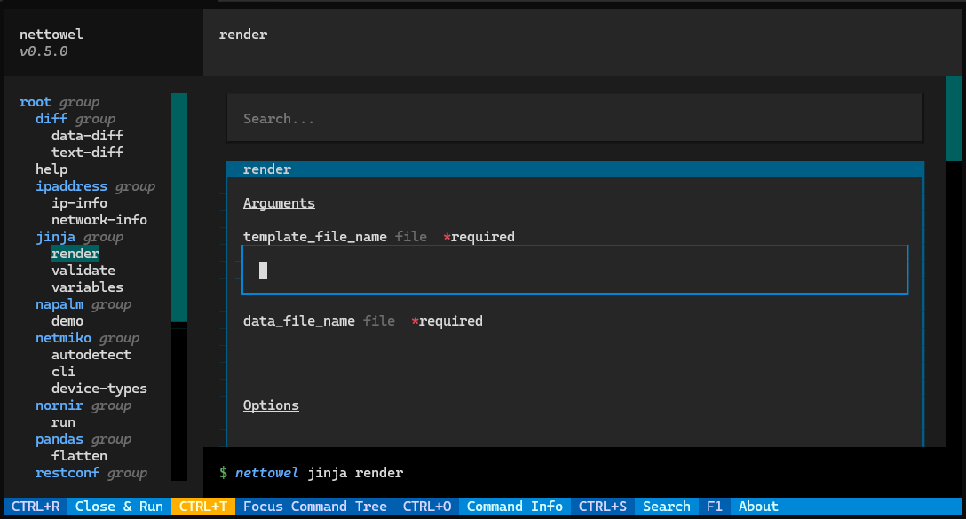Select the cli command
966x519 pixels.
tap(63, 372)
